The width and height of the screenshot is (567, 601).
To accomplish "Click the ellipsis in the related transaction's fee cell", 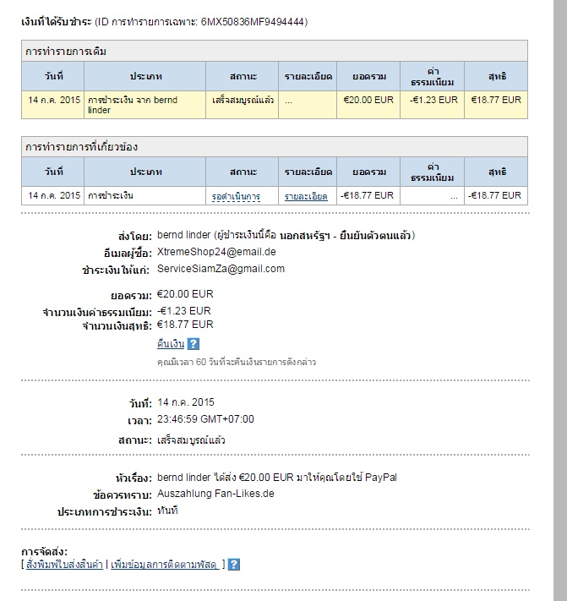I will 454,196.
